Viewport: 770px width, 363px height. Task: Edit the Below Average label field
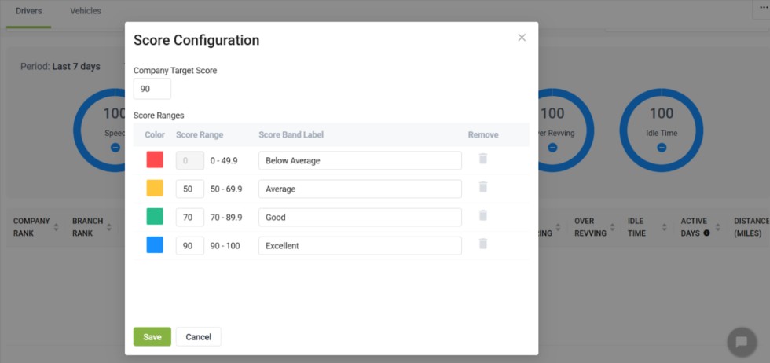pyautogui.click(x=360, y=160)
